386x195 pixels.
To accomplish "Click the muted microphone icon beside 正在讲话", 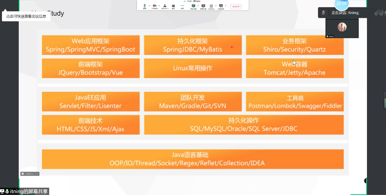I will 323,13.
